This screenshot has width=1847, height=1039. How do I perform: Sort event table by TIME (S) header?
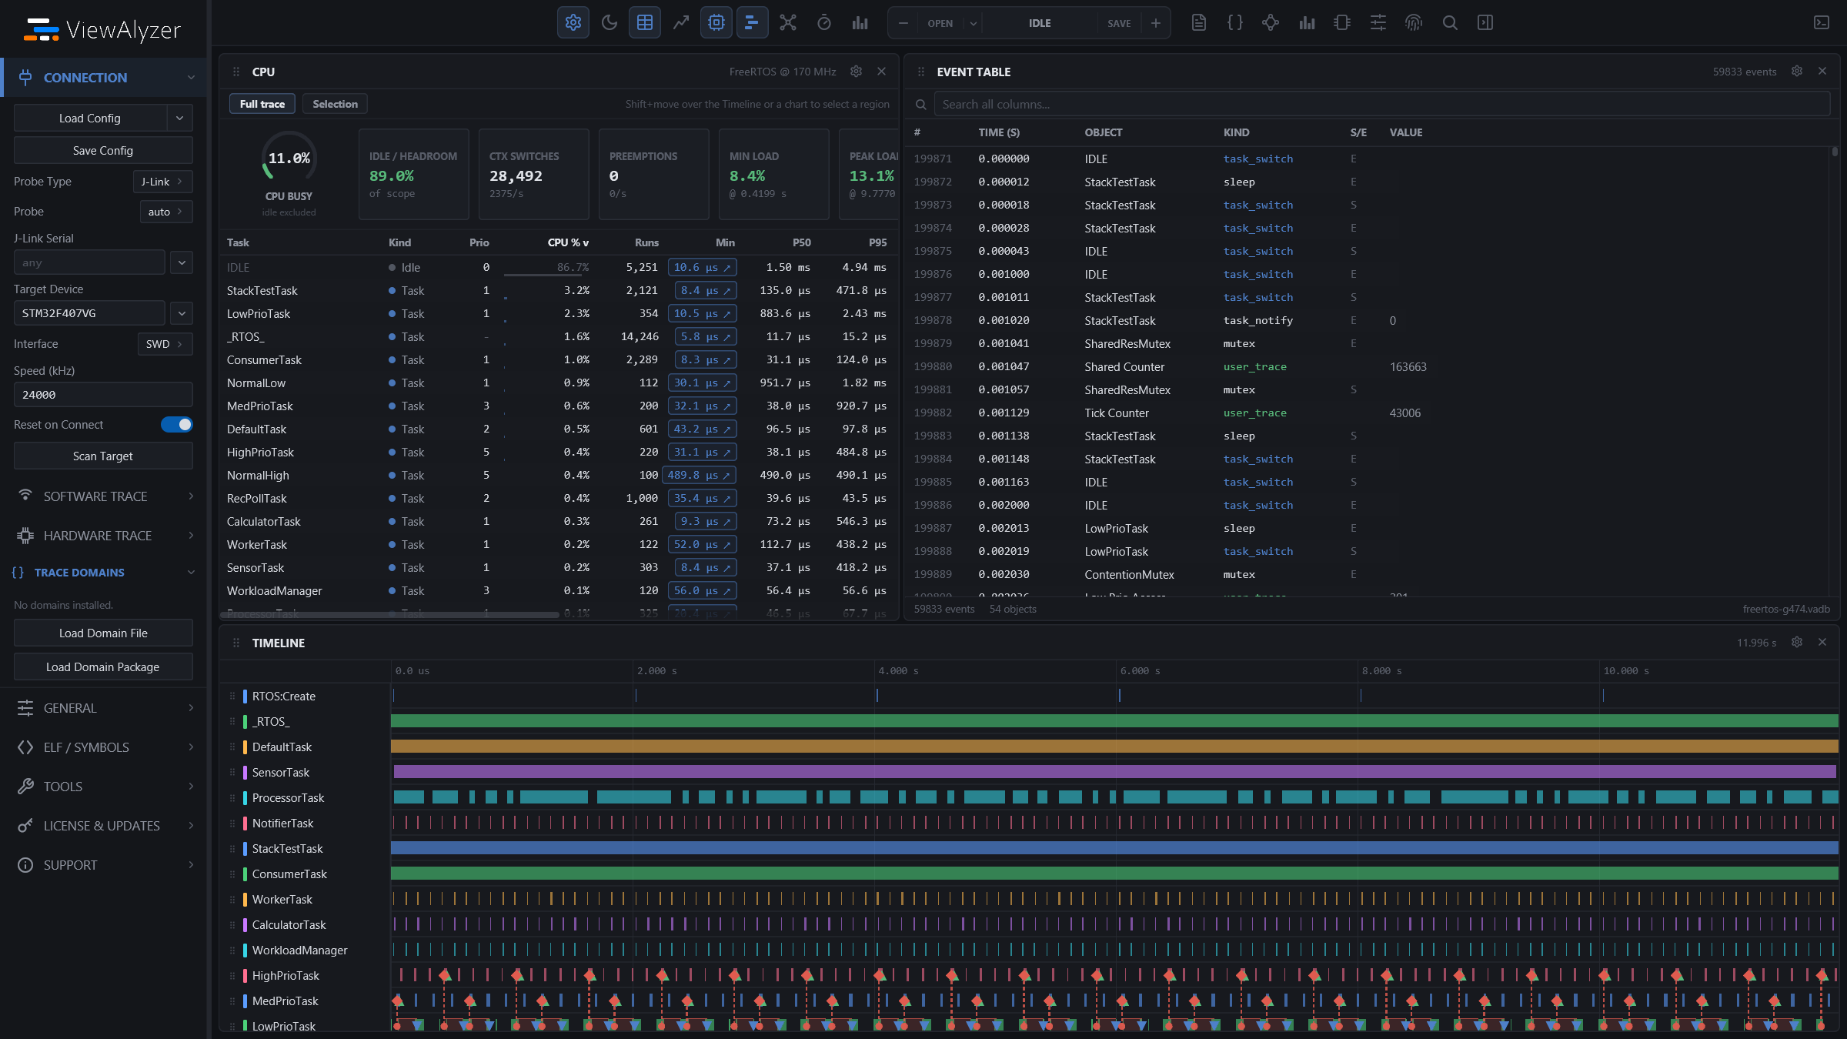pyautogui.click(x=999, y=132)
